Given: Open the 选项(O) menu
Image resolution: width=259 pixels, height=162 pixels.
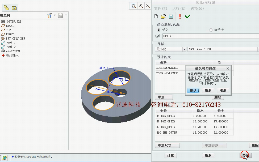Looking at the screenshot, I should click(197, 8).
